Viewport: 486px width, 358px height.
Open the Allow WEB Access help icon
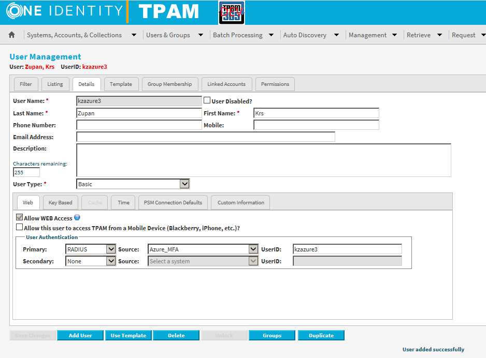77,217
